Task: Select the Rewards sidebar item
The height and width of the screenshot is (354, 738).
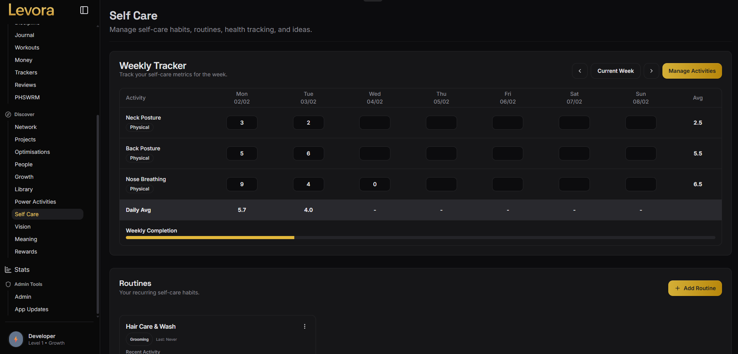Action: pyautogui.click(x=26, y=252)
